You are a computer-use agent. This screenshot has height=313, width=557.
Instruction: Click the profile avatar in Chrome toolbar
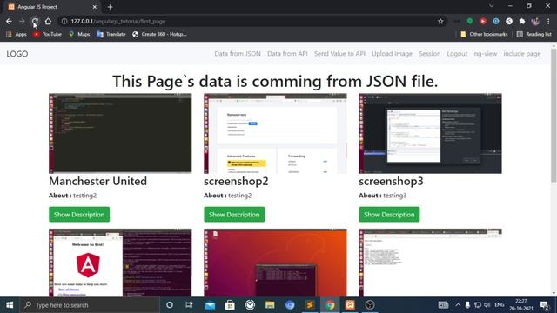point(535,21)
